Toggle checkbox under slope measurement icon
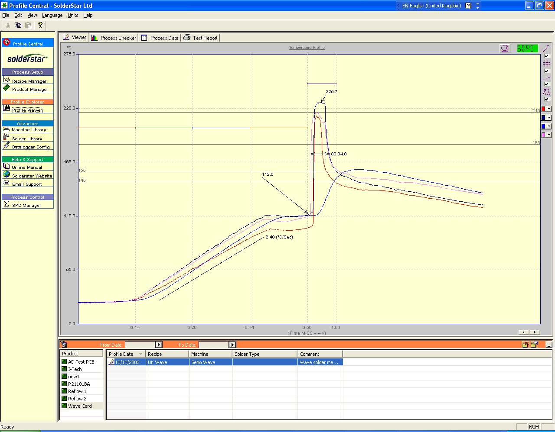This screenshot has width=555, height=432. click(x=546, y=56)
